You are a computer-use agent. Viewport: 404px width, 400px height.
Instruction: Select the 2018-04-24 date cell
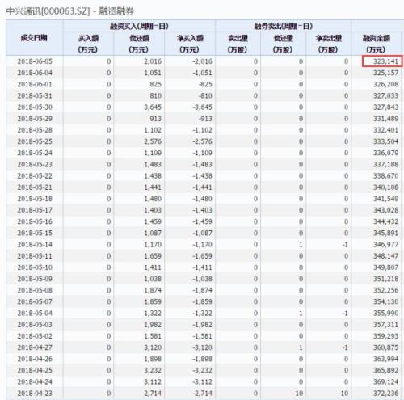click(35, 382)
